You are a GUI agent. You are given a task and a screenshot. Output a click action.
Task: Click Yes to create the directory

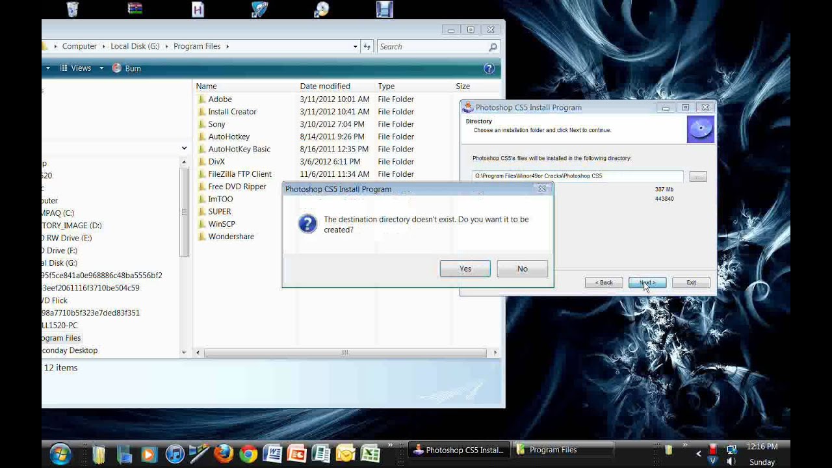point(465,268)
